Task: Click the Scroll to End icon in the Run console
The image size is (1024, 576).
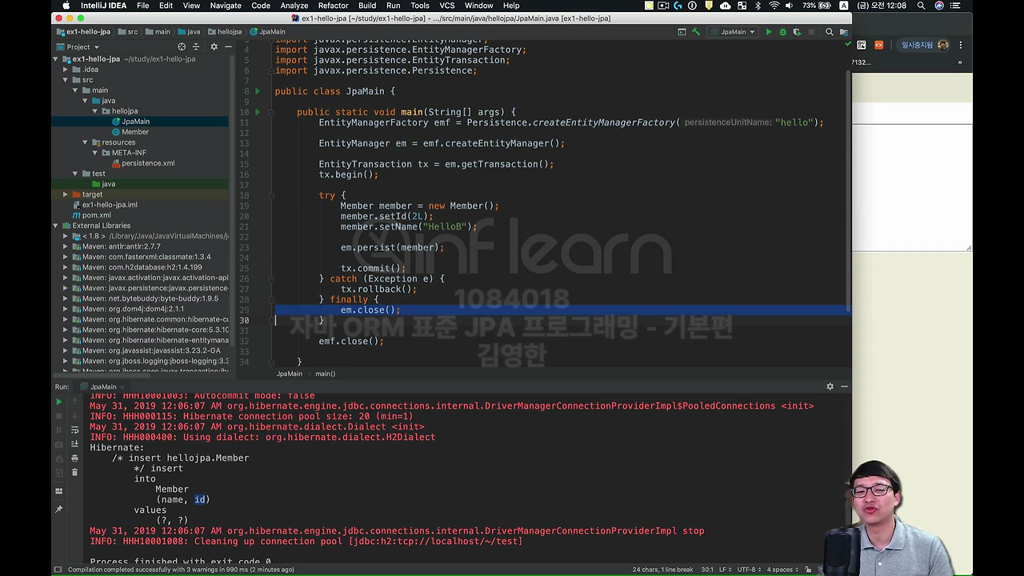Action: coord(75,444)
